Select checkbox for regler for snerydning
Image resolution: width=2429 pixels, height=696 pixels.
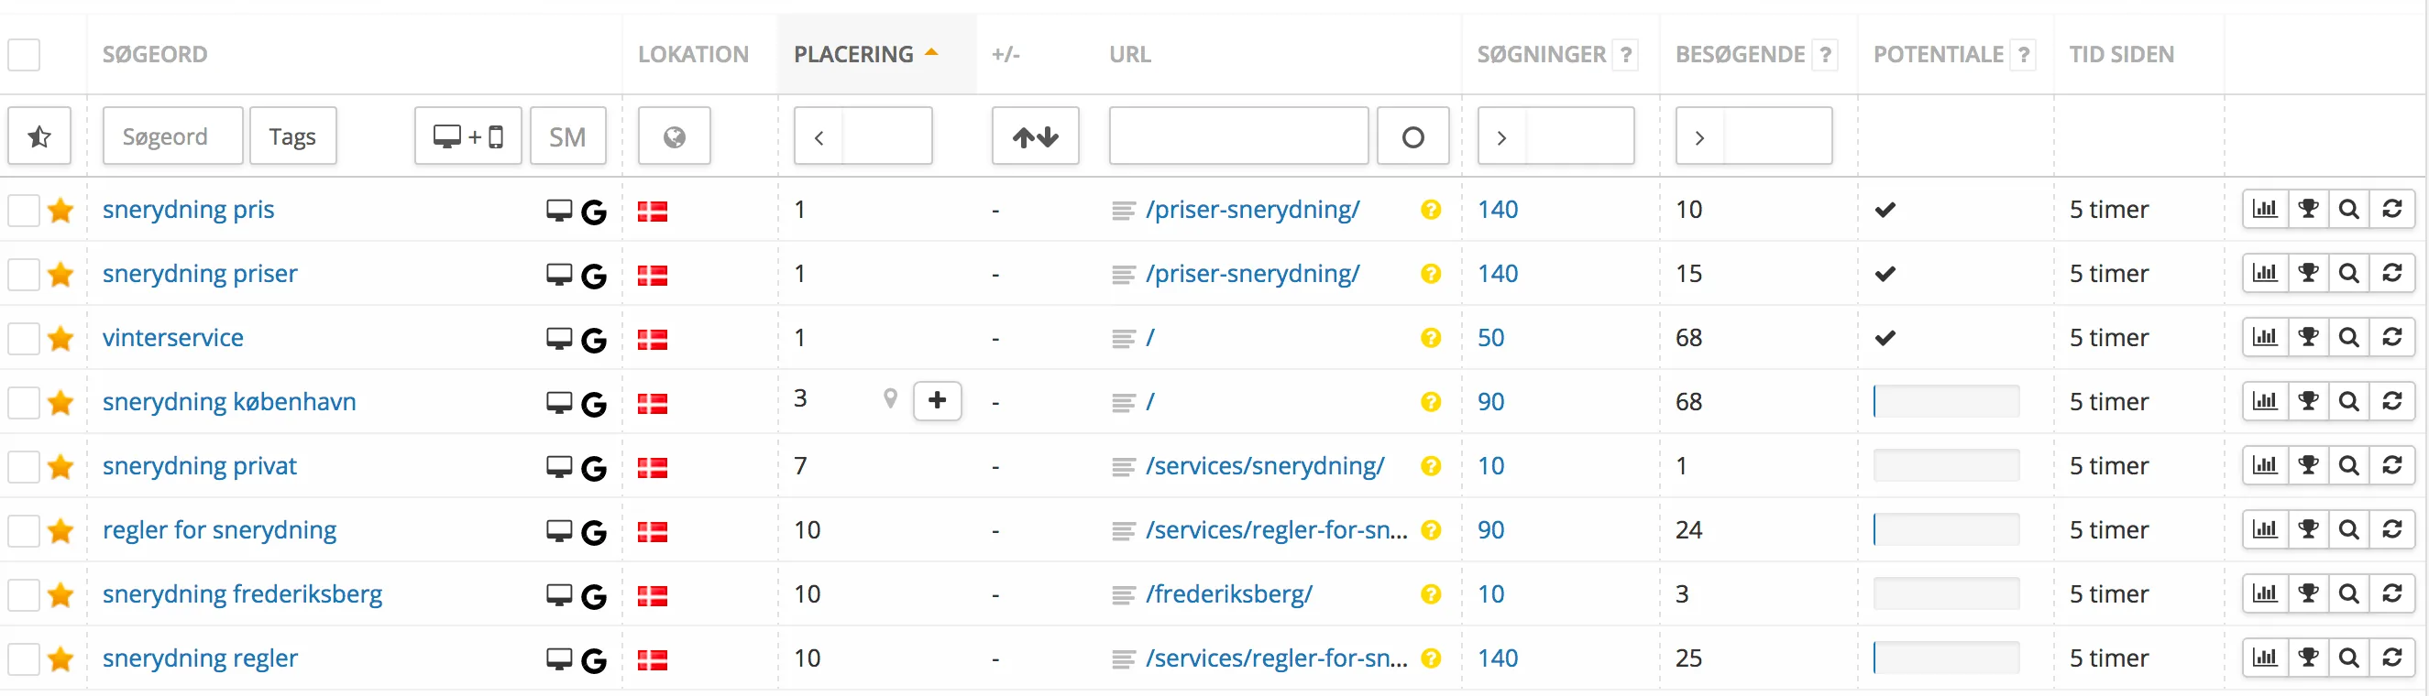tap(25, 530)
